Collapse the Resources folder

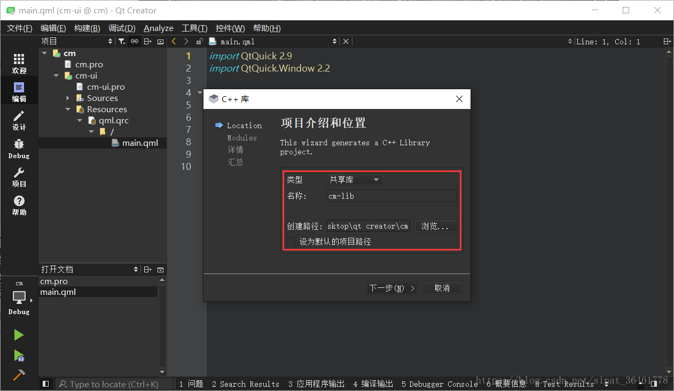pos(68,110)
